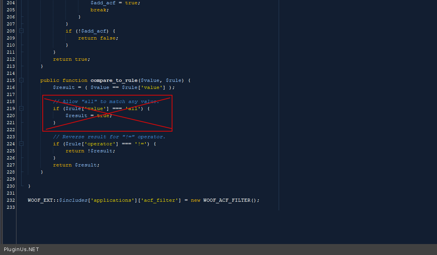Viewport: 437px width, 255px height.
Task: Place cursor on 'return false;' statement
Action: [98, 38]
